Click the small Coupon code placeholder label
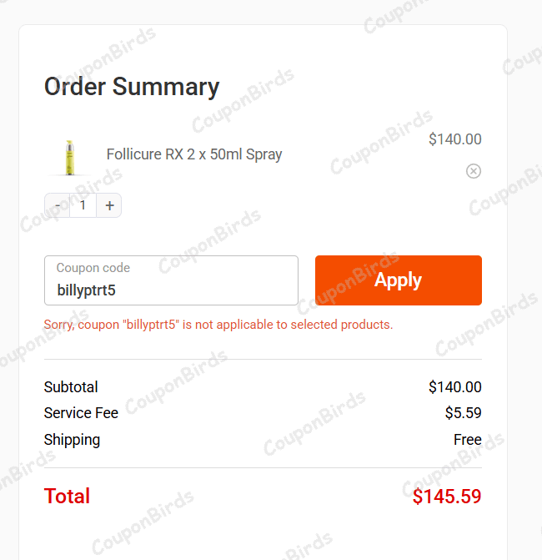This screenshot has width=542, height=560. (x=93, y=269)
